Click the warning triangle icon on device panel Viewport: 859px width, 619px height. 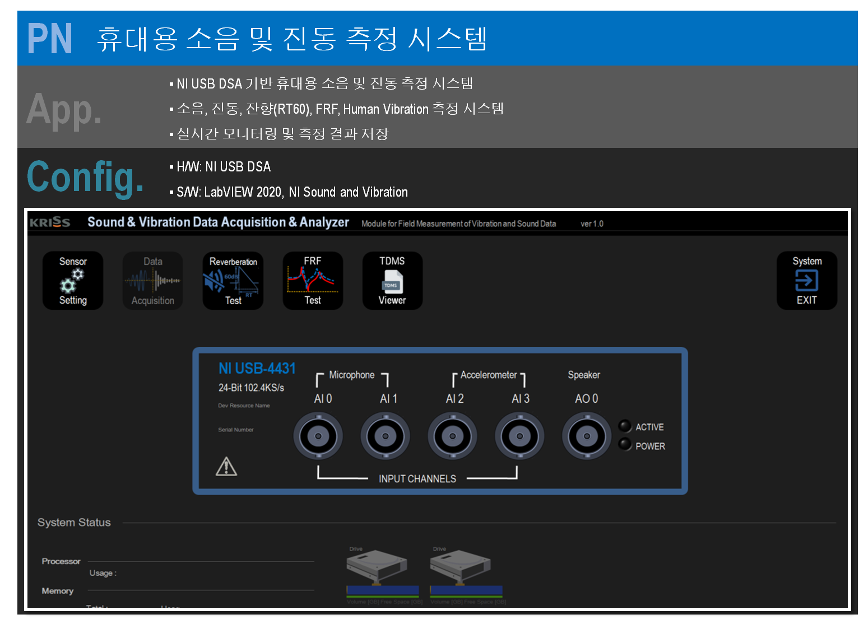coord(226,466)
